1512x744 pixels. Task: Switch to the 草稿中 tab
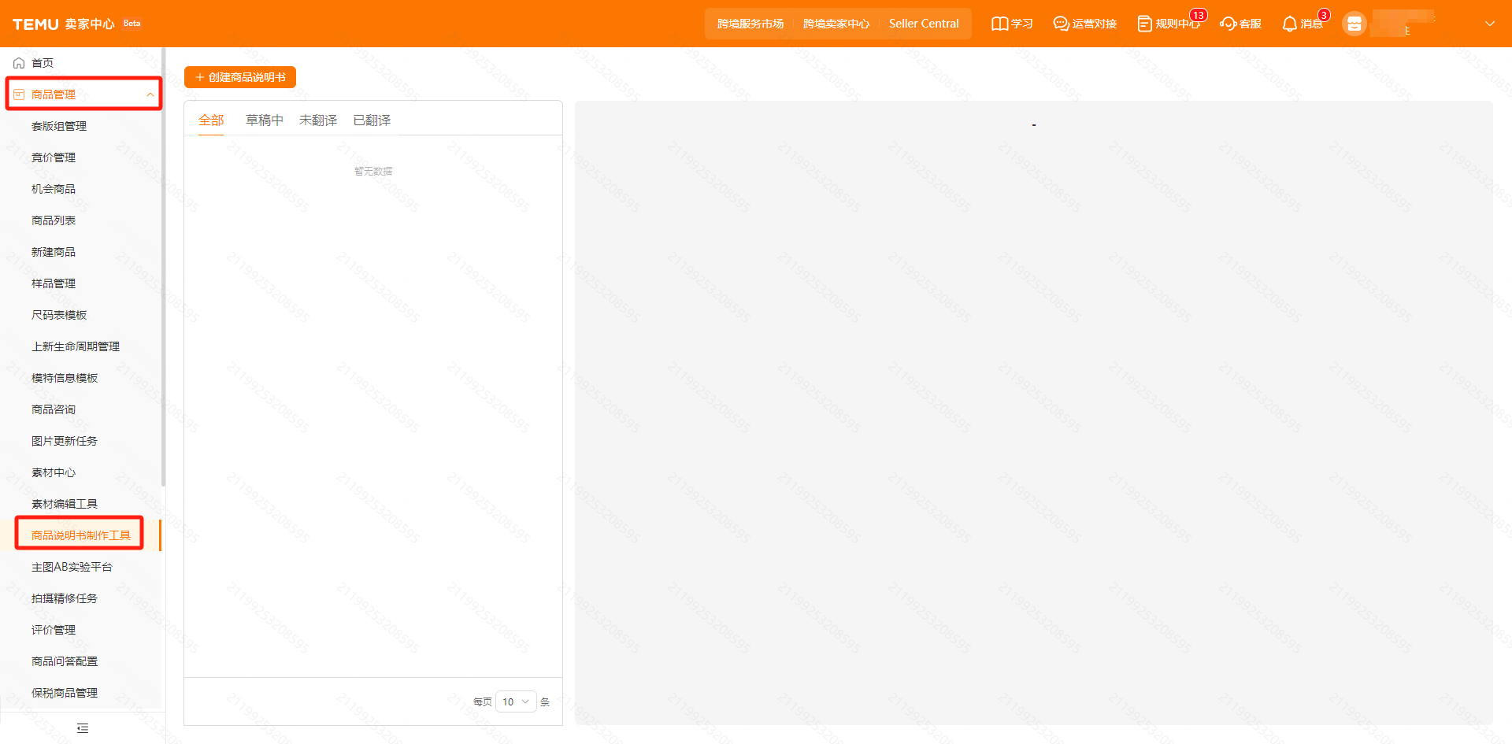tap(265, 120)
